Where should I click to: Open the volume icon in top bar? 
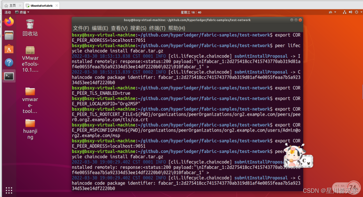pos(351,12)
